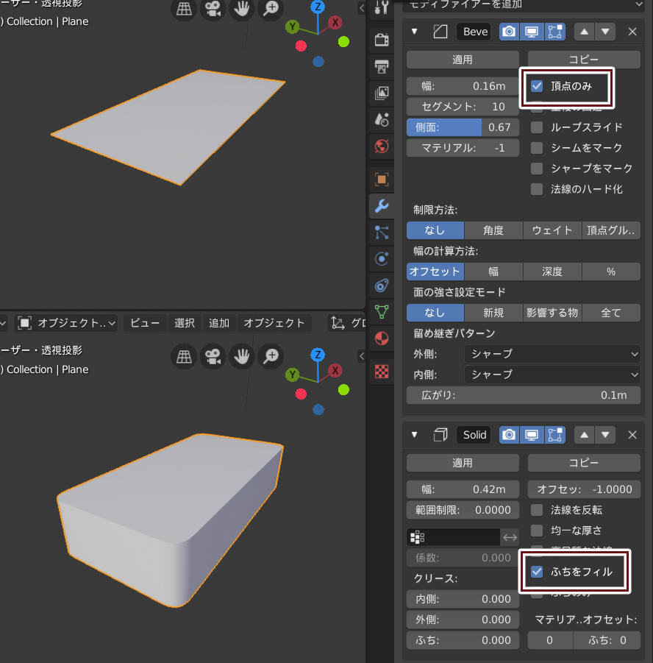
Task: Enable the 法線を反転 checkbox
Action: pyautogui.click(x=537, y=510)
